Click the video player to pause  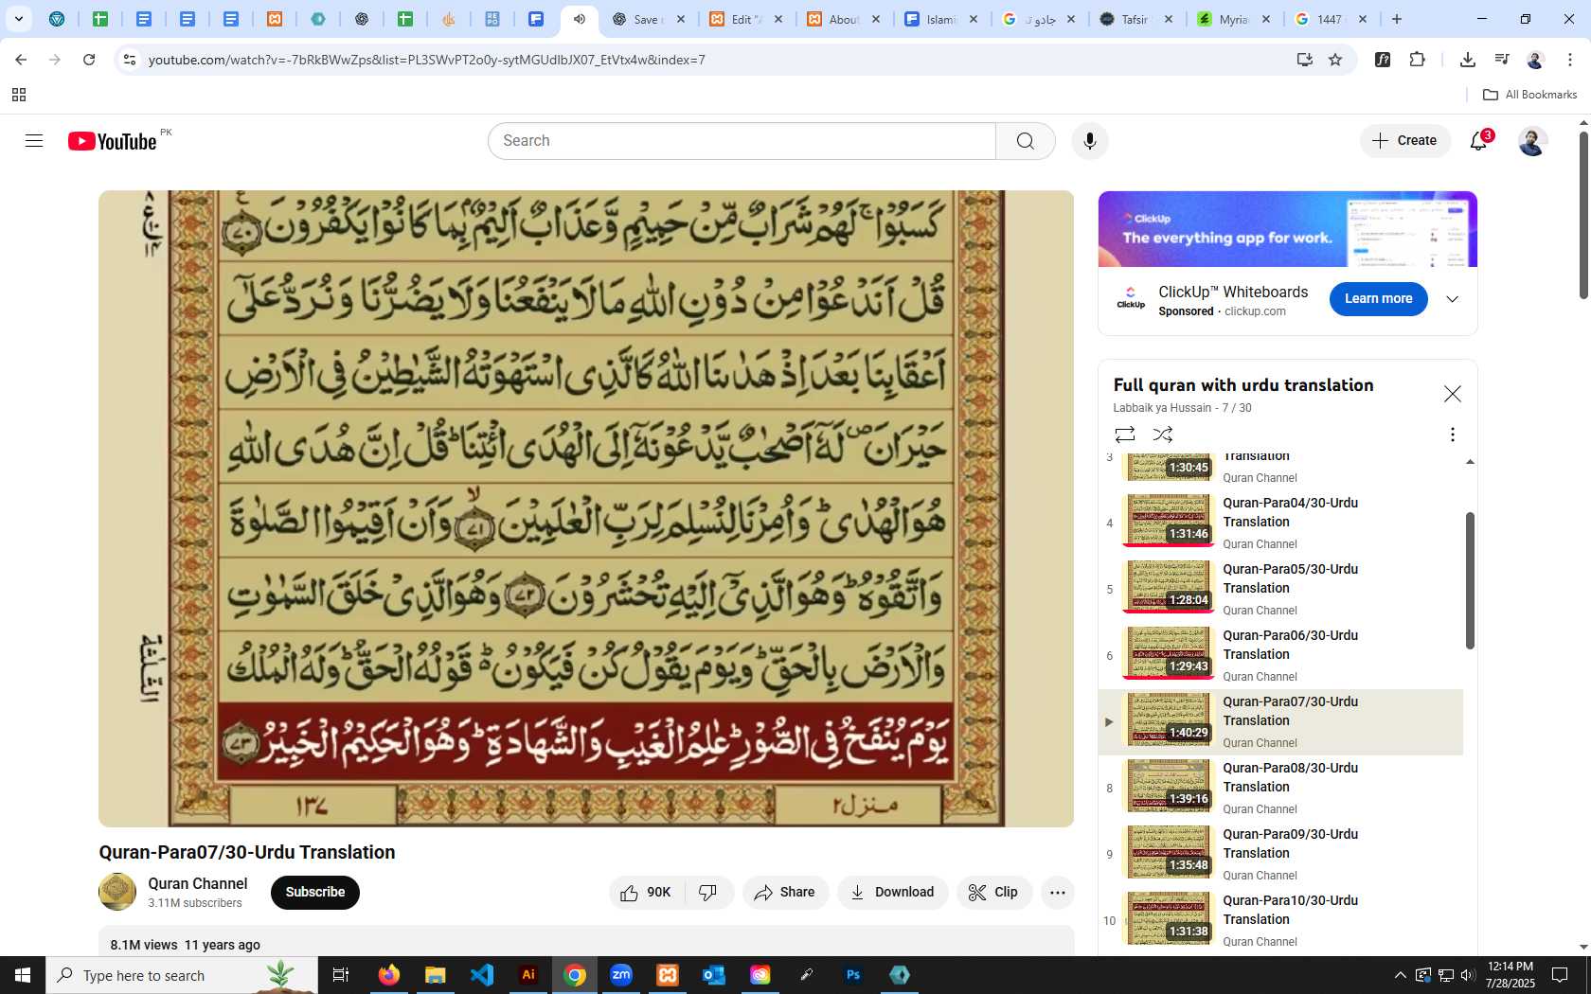tap(586, 508)
